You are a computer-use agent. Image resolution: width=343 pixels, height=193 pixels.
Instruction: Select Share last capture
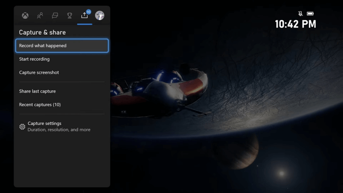62,91
